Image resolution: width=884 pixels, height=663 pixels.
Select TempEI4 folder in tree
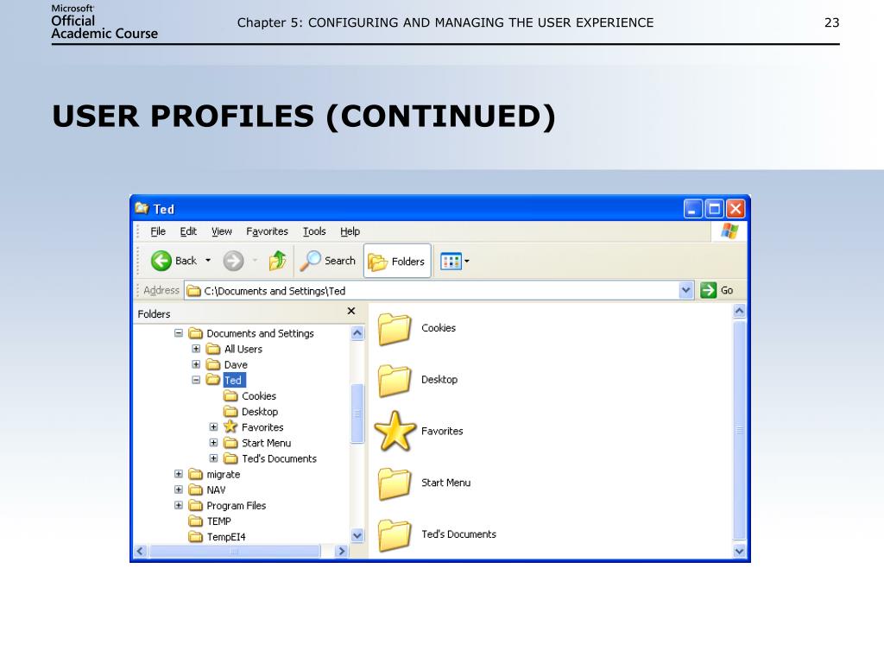click(x=217, y=537)
